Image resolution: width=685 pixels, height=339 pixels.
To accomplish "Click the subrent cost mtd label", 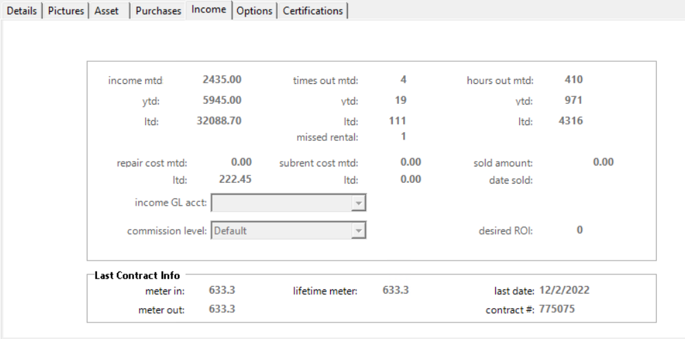I will (318, 163).
